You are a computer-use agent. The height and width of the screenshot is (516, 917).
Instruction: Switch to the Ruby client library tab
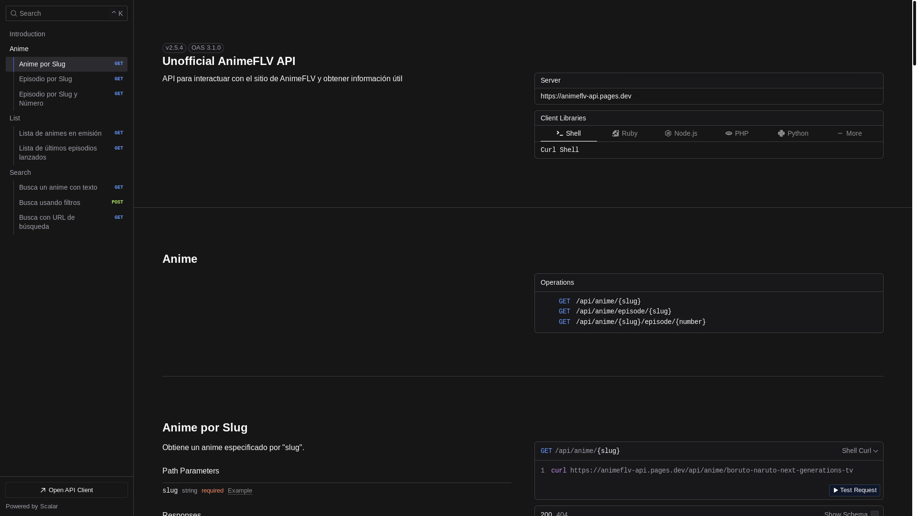coord(625,133)
